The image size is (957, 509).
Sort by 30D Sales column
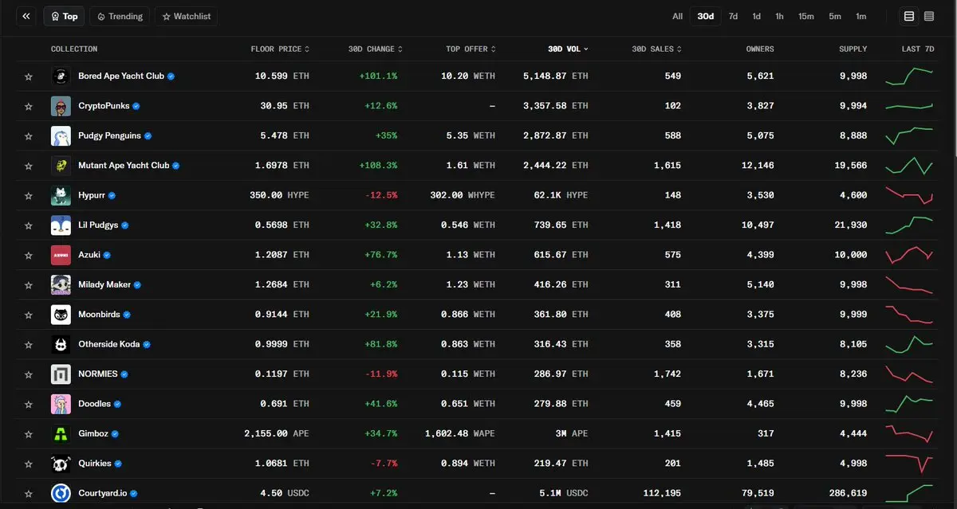tap(656, 49)
